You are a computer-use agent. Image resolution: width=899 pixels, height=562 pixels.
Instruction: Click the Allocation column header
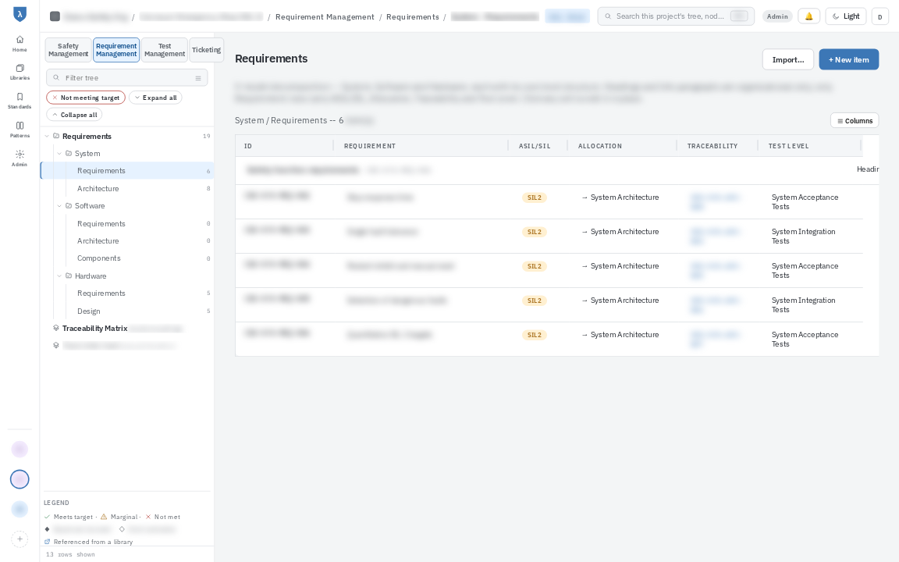(x=599, y=146)
